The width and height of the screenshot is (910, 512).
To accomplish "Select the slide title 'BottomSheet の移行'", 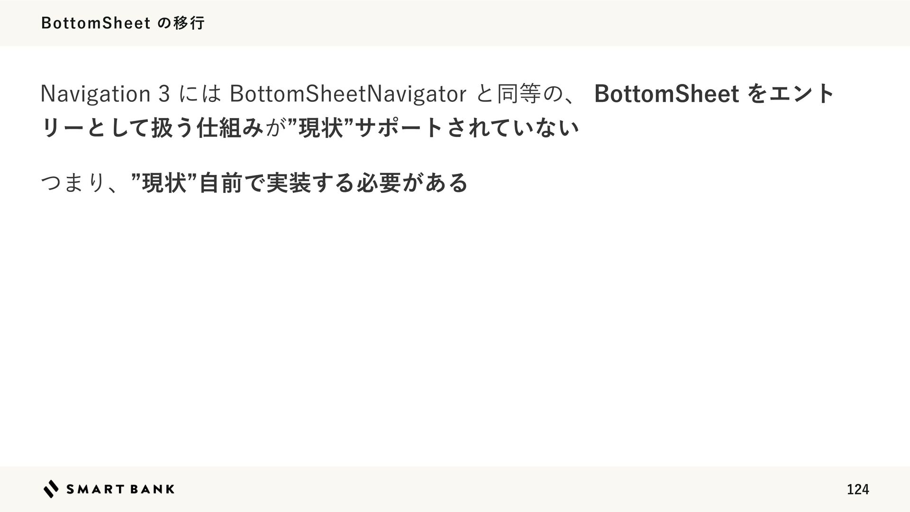I will [x=123, y=23].
